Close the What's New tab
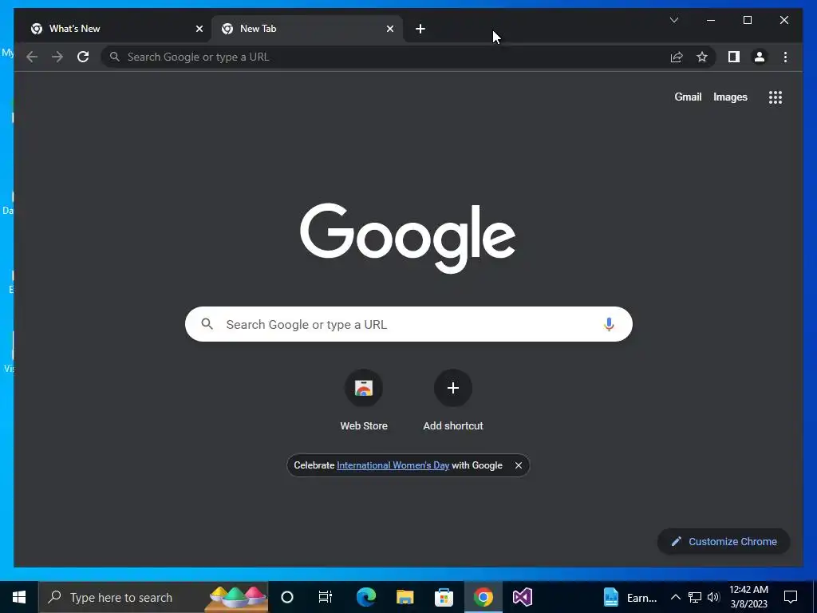817x613 pixels. click(x=199, y=29)
